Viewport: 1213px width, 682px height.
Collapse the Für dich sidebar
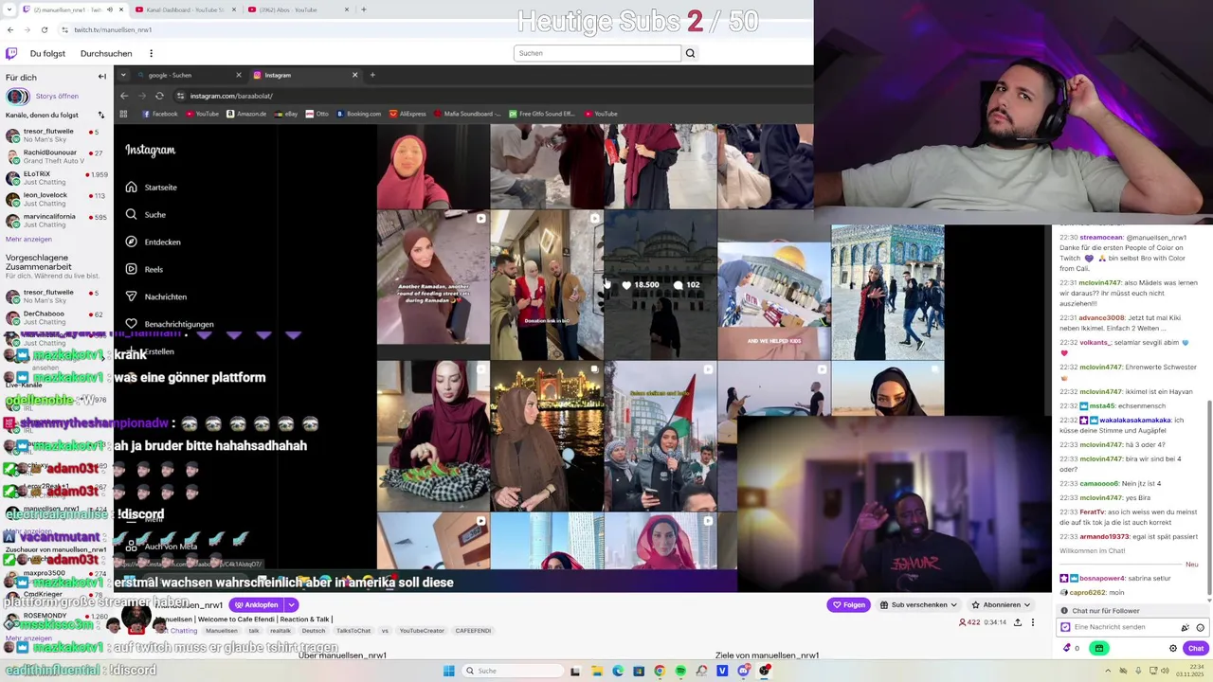[x=102, y=77]
